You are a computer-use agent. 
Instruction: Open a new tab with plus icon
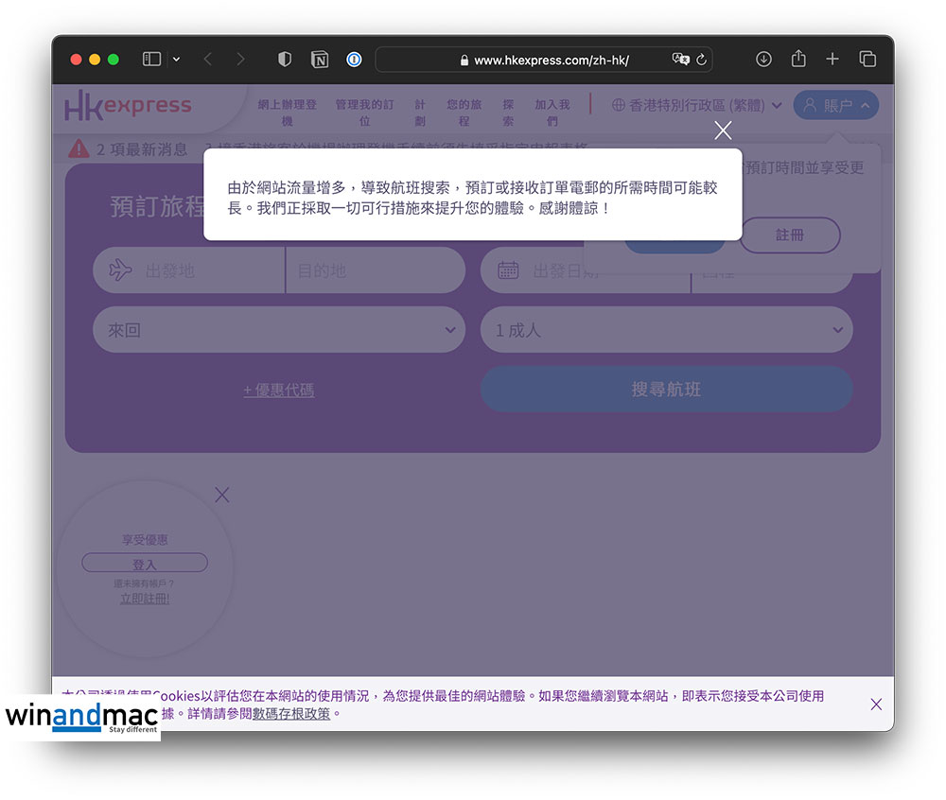(x=832, y=60)
